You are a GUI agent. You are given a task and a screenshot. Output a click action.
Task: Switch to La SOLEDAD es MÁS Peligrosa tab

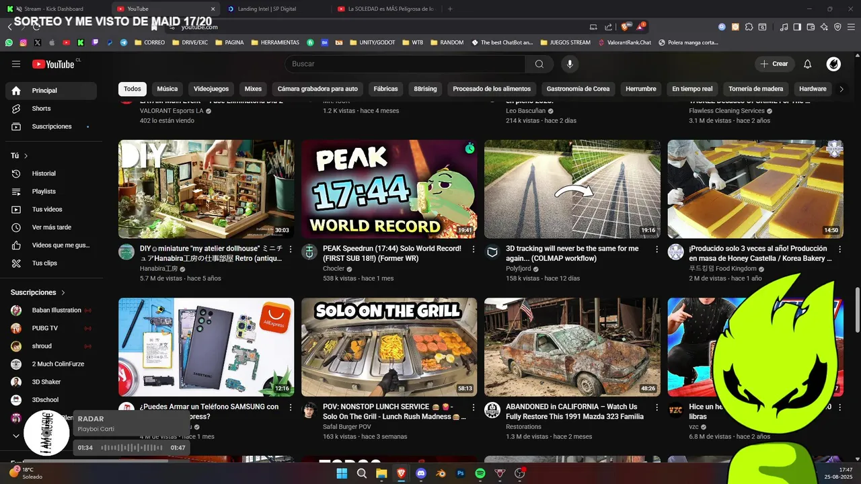[x=387, y=9]
